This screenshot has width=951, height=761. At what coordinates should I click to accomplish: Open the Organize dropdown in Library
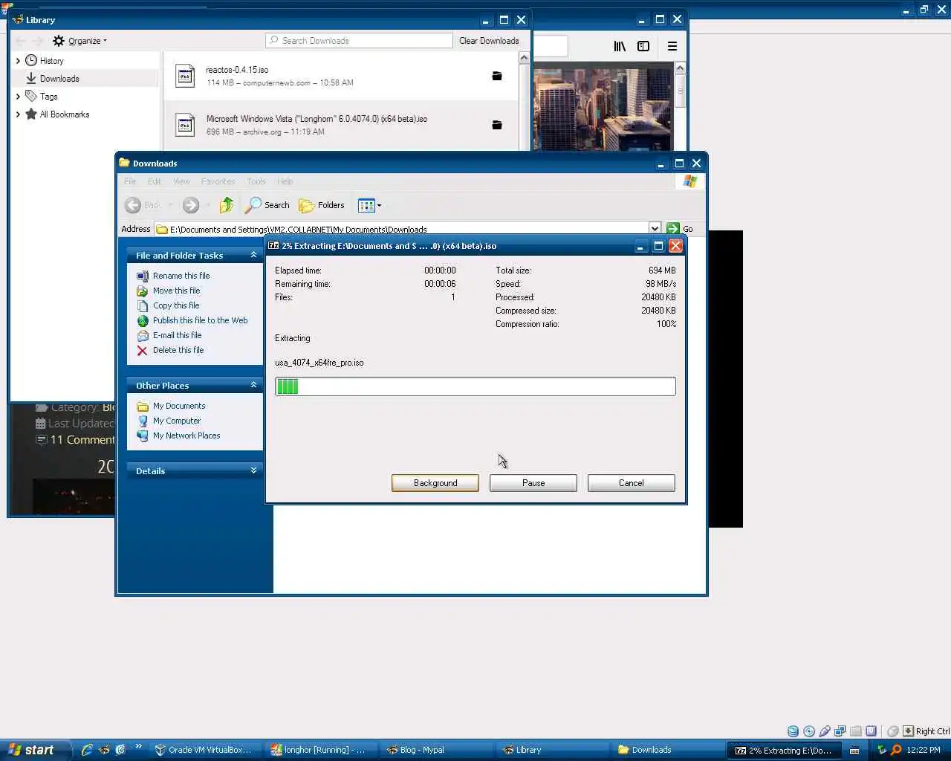(x=79, y=41)
